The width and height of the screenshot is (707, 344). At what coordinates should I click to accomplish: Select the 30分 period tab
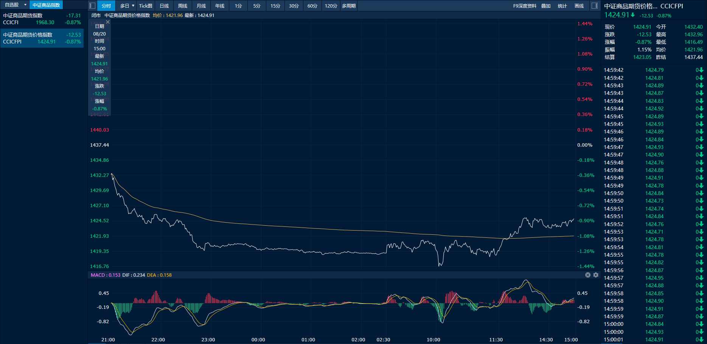[294, 6]
